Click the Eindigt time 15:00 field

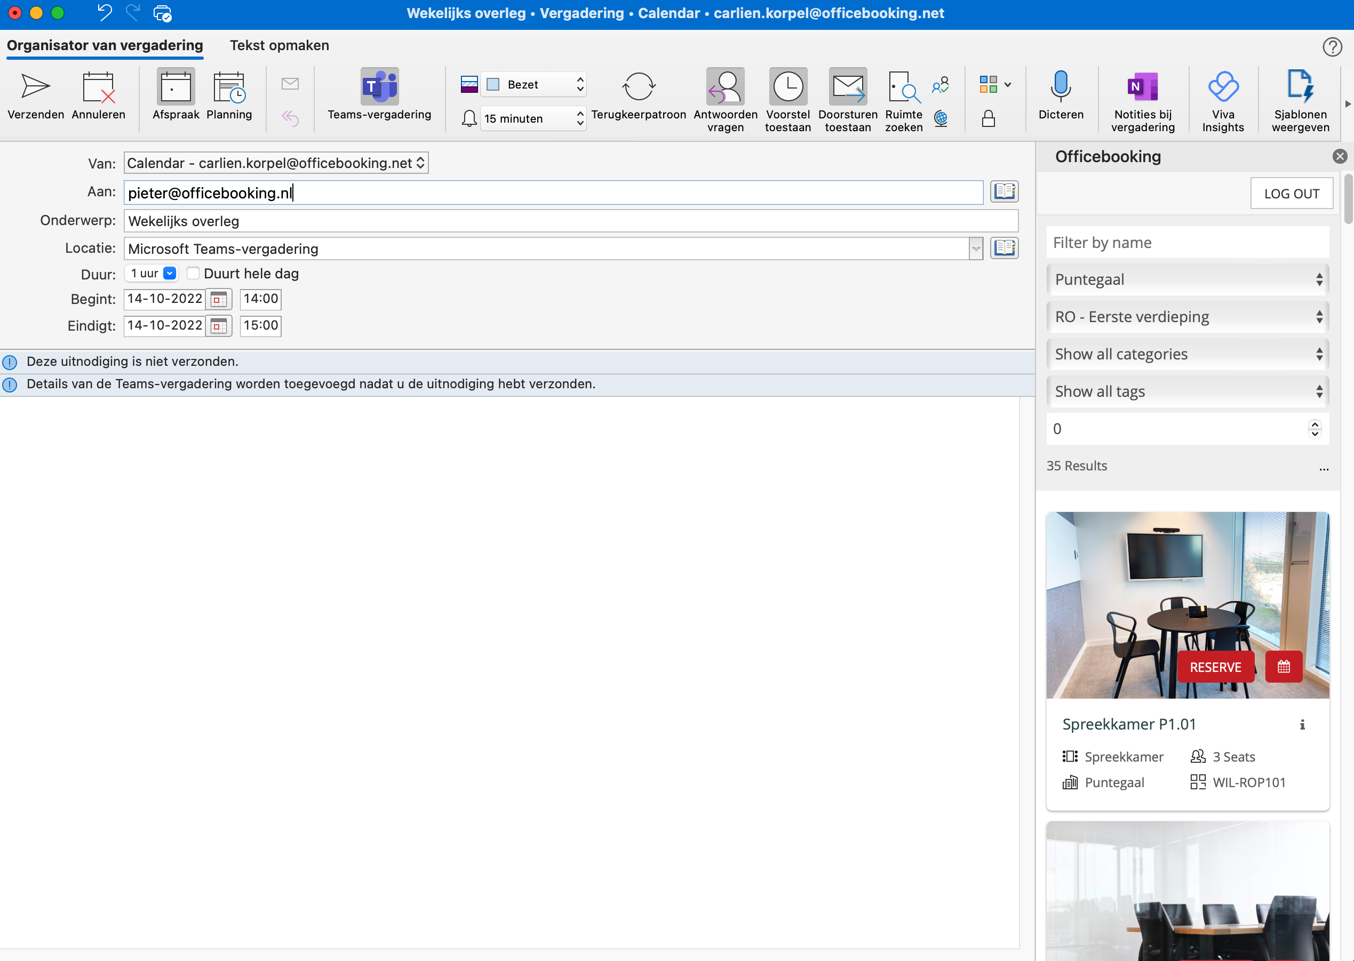click(260, 326)
